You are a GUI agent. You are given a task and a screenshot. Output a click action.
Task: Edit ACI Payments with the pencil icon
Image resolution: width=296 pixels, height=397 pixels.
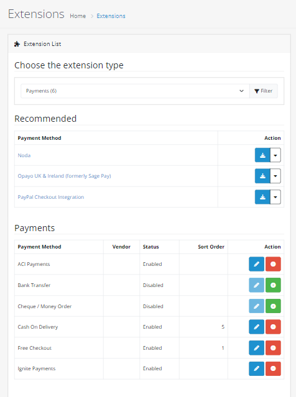(256, 264)
